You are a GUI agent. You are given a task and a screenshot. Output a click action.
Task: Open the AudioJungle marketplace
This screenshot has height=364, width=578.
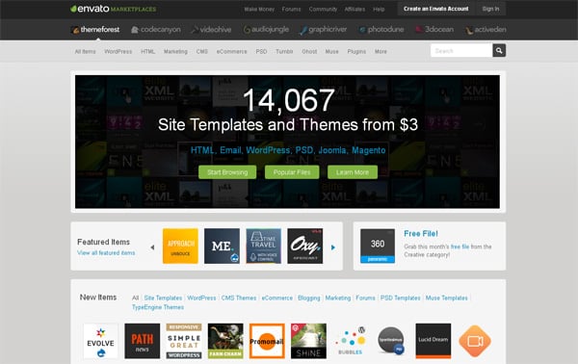click(x=266, y=30)
